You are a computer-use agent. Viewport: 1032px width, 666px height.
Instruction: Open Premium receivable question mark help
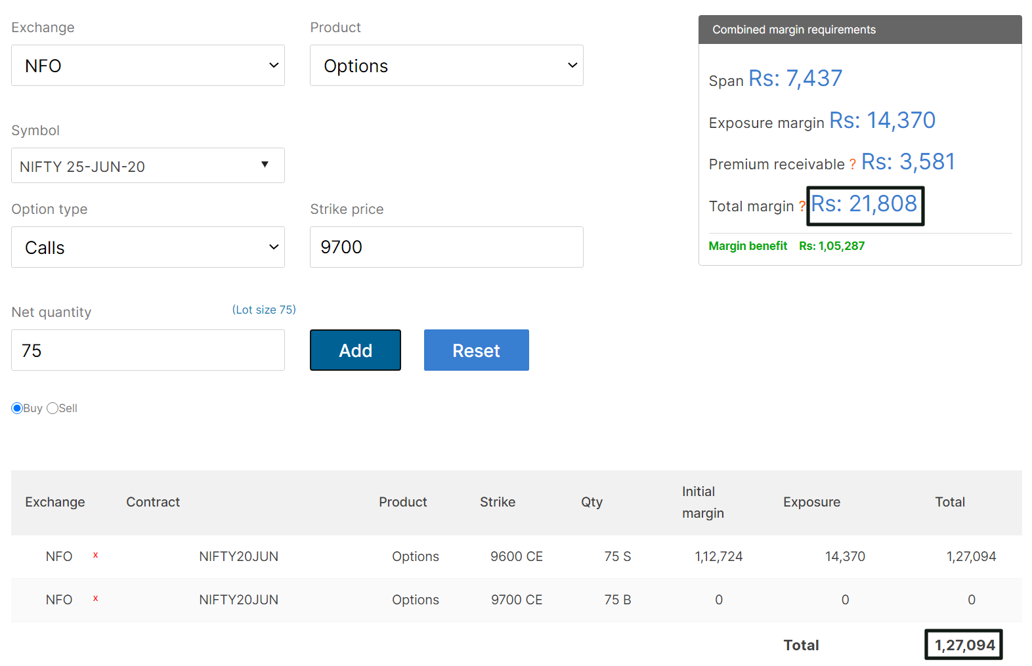[852, 165]
